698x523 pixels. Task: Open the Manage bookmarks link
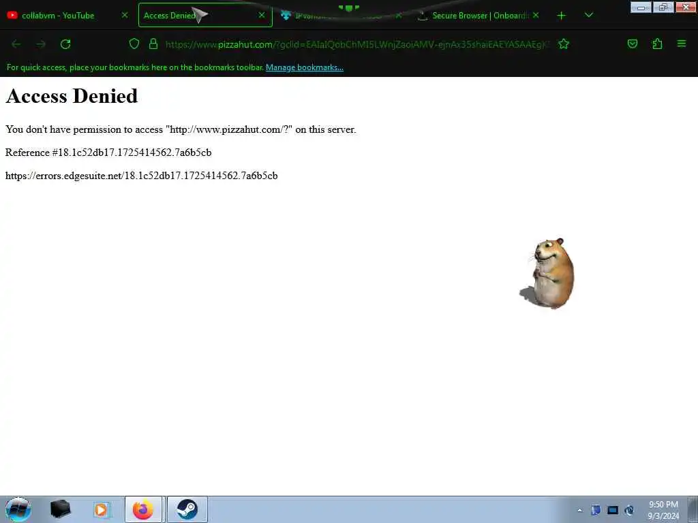(305, 67)
